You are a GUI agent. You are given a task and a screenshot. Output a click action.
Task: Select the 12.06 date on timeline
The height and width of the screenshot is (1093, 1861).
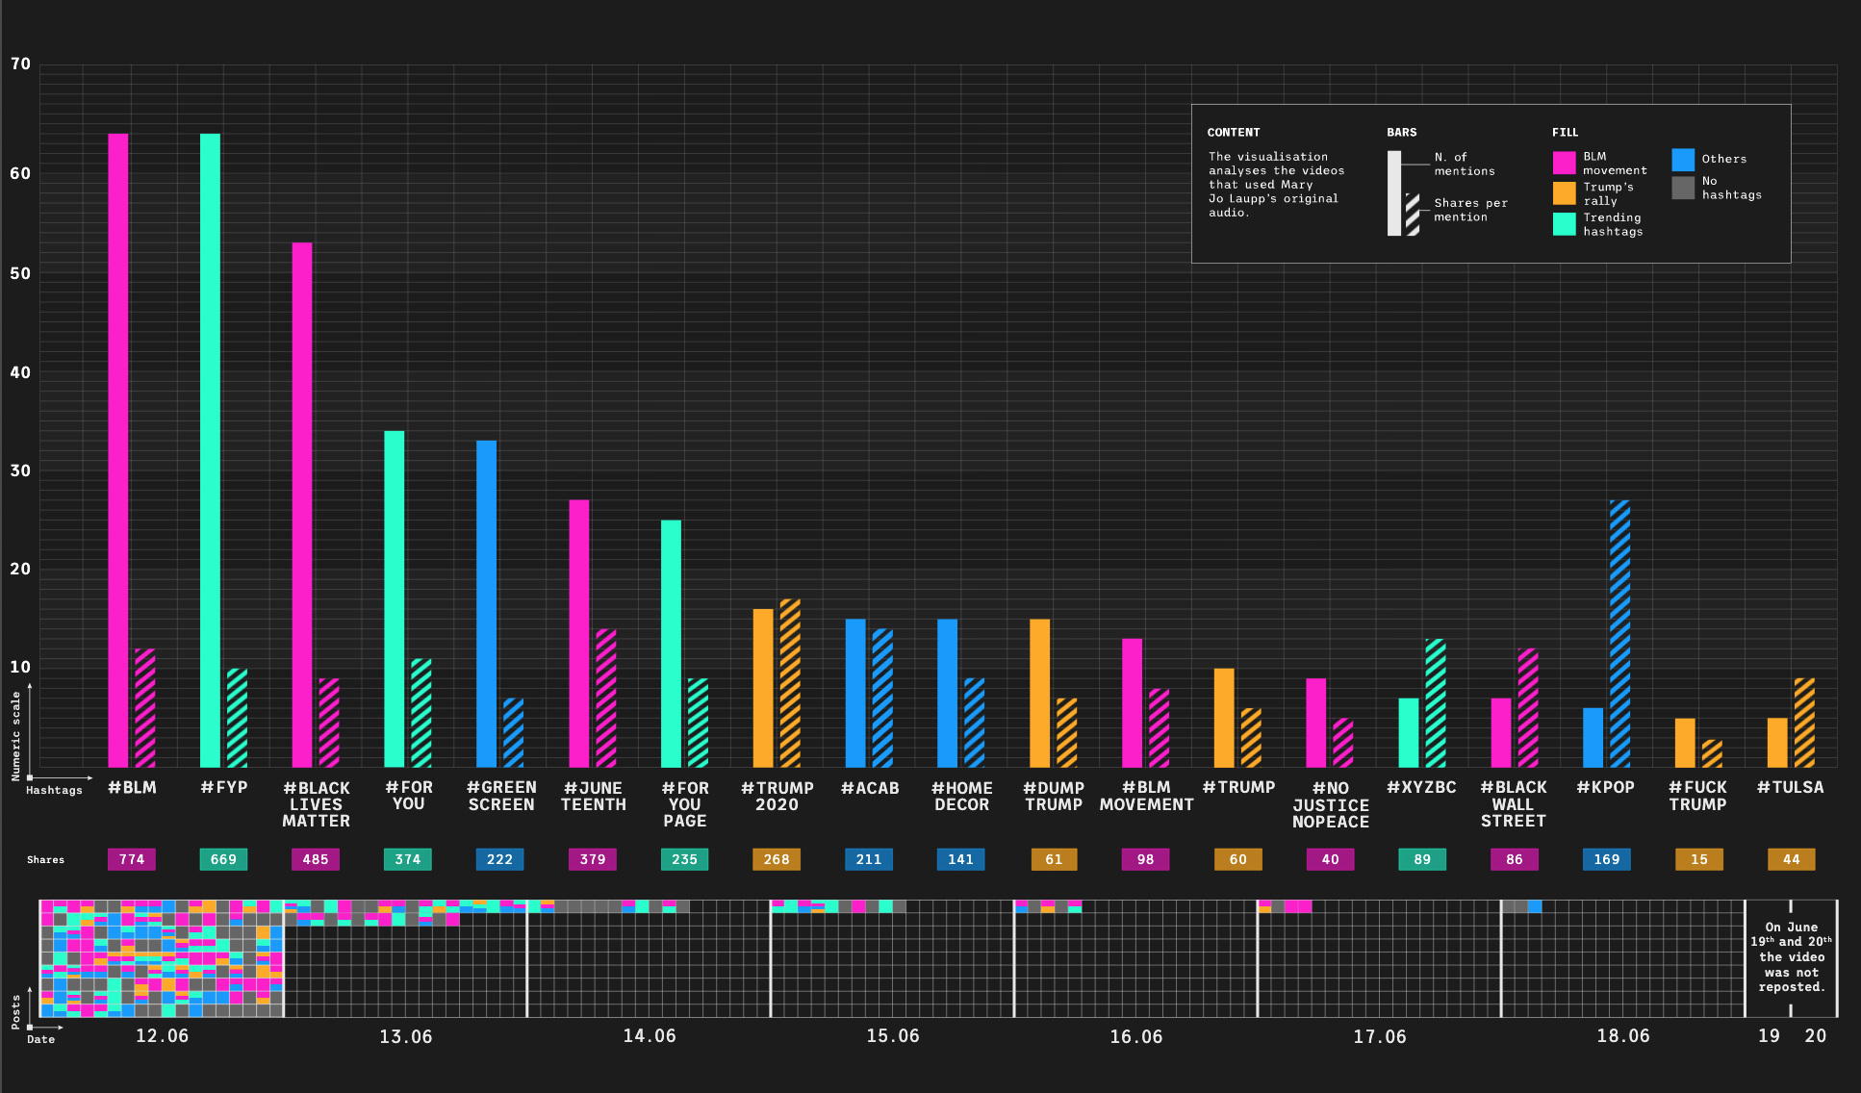162,1036
